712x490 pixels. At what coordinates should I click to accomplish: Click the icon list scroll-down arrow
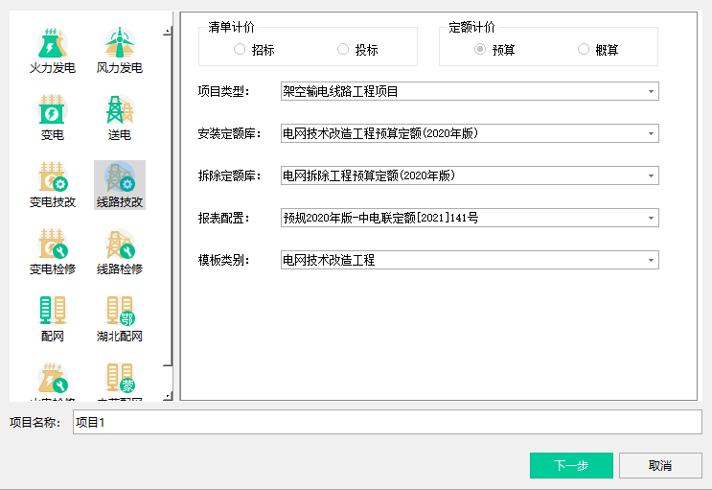pyautogui.click(x=168, y=396)
